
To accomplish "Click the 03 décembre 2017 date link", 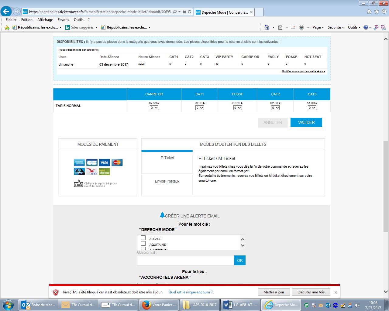I will (114, 64).
